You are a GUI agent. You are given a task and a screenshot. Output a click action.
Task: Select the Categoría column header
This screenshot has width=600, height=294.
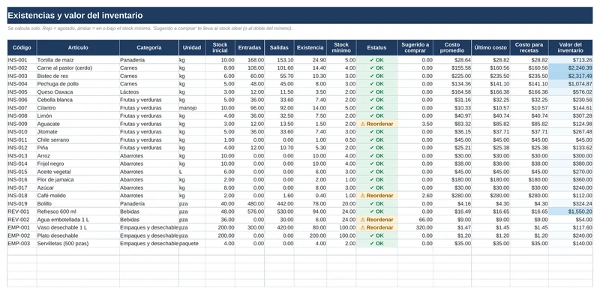[148, 48]
